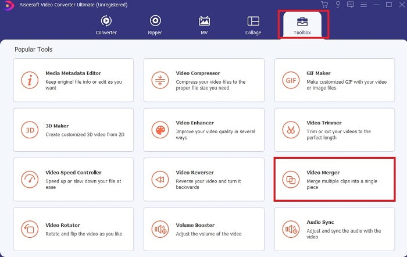Click the GIF Maker icon

point(291,80)
